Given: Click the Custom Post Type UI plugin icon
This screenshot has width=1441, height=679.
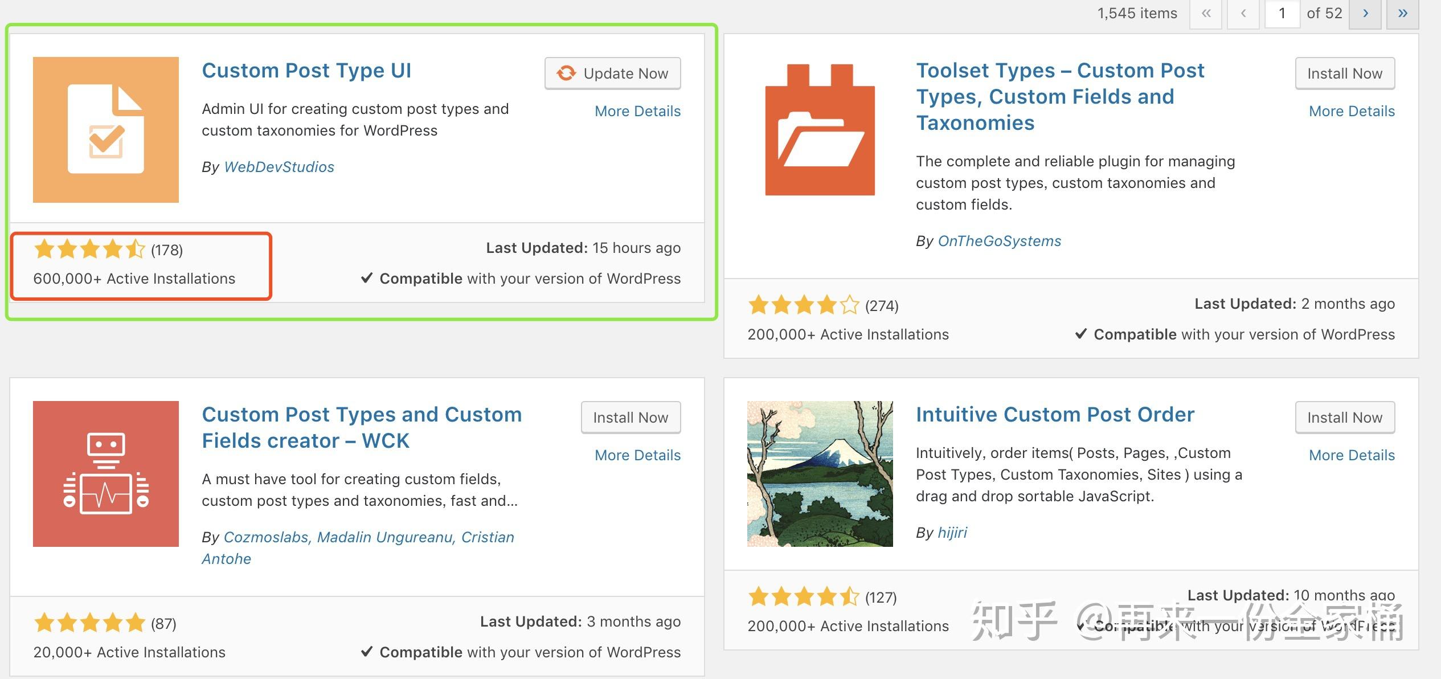Looking at the screenshot, I should click(106, 130).
